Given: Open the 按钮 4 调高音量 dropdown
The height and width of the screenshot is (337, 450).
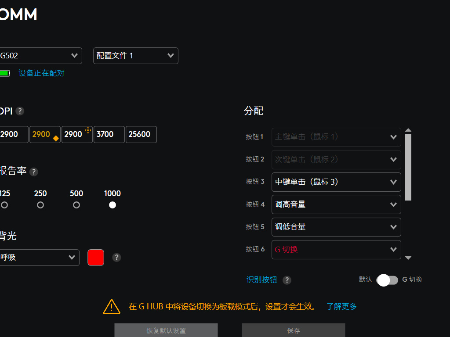Looking at the screenshot, I should point(336,204).
